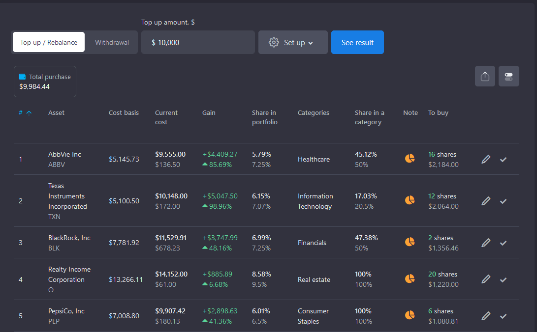Edit the pencil icon beside Realty Income Corporation

[486, 279]
